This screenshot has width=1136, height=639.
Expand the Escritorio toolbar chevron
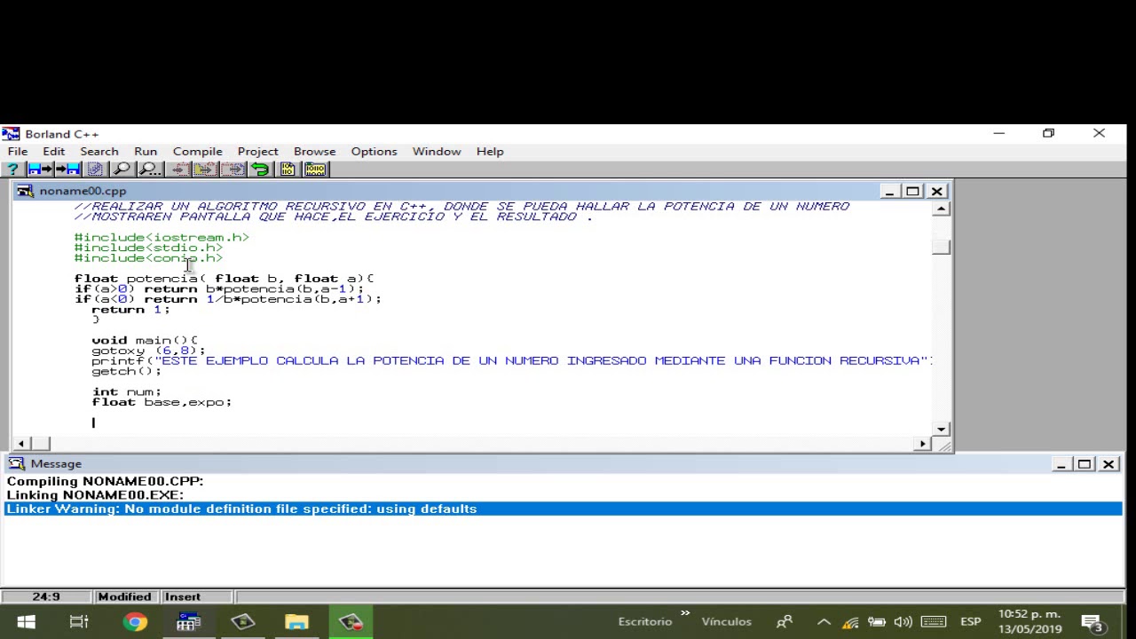(x=685, y=613)
